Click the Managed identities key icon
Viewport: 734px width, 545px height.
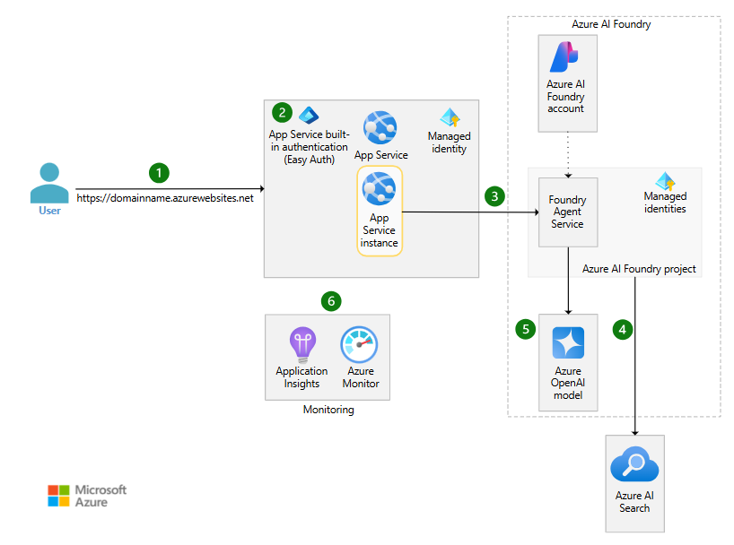coord(665,180)
